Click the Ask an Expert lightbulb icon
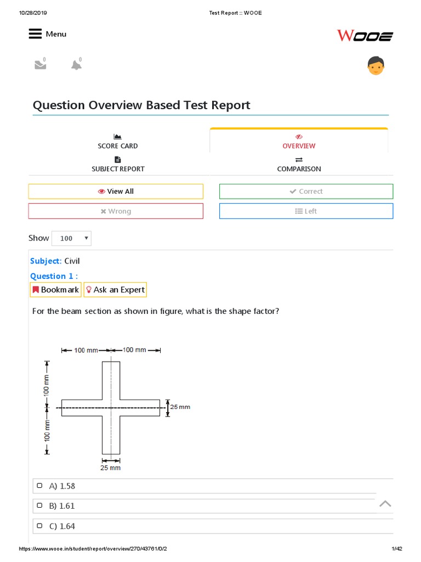This screenshot has width=421, height=562. 89,290
